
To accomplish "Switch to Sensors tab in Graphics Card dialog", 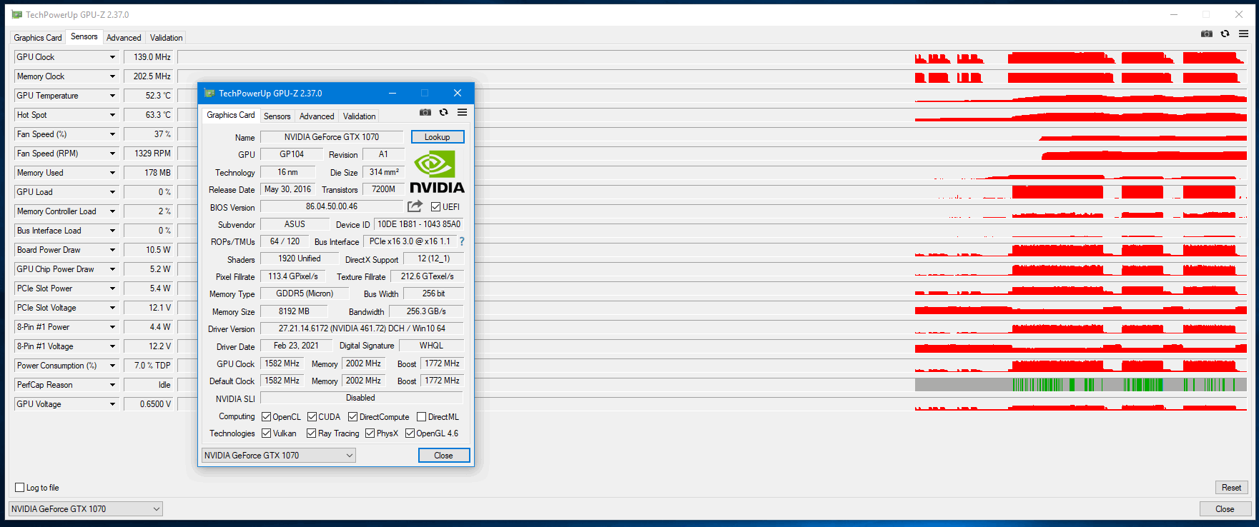I will click(277, 116).
